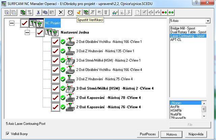Click the NC Projekt stacked-operations icon

coord(36,23)
